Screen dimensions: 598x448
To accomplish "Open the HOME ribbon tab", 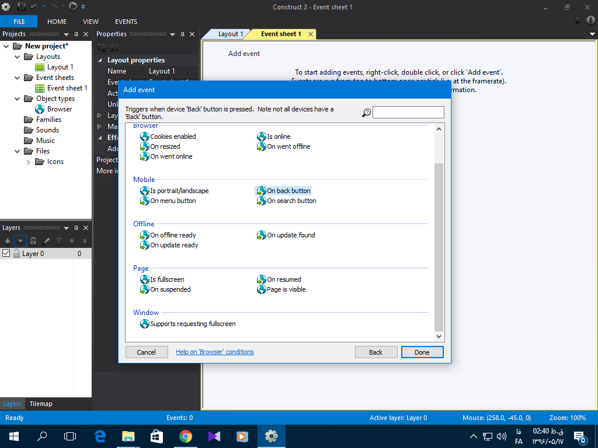I will (x=57, y=22).
